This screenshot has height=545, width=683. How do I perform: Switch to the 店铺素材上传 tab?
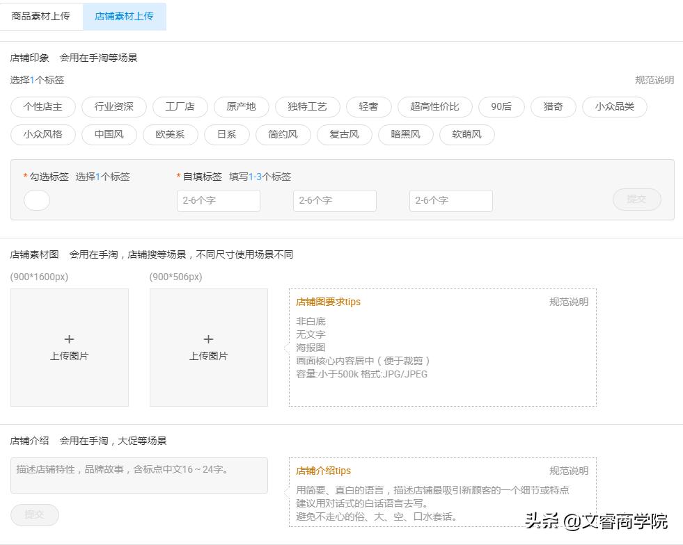[124, 17]
